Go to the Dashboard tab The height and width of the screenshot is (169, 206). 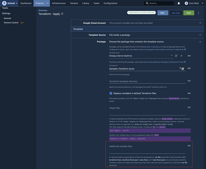(x=26, y=3)
